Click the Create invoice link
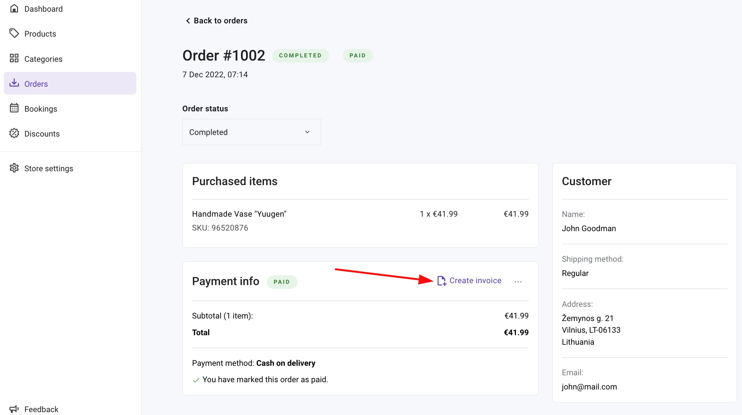The image size is (742, 415). click(x=476, y=280)
